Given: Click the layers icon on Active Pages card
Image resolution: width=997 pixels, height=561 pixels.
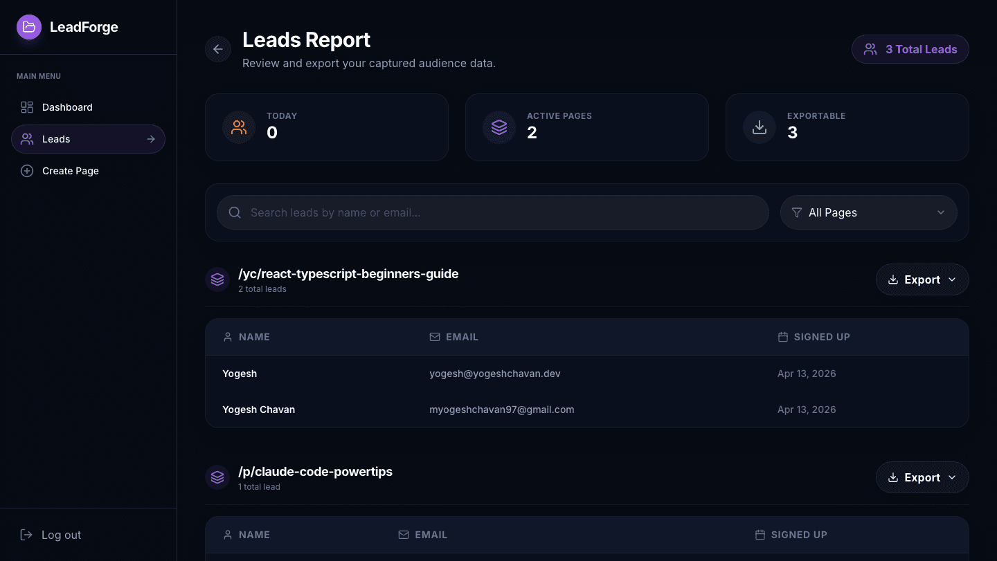Looking at the screenshot, I should click(x=499, y=127).
